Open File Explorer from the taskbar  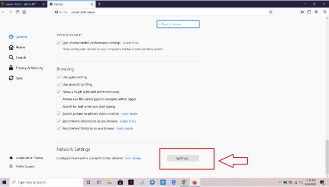pyautogui.click(x=110, y=182)
